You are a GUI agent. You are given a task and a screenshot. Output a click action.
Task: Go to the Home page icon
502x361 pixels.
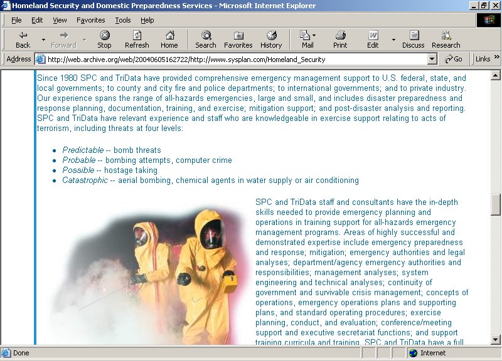click(x=169, y=35)
